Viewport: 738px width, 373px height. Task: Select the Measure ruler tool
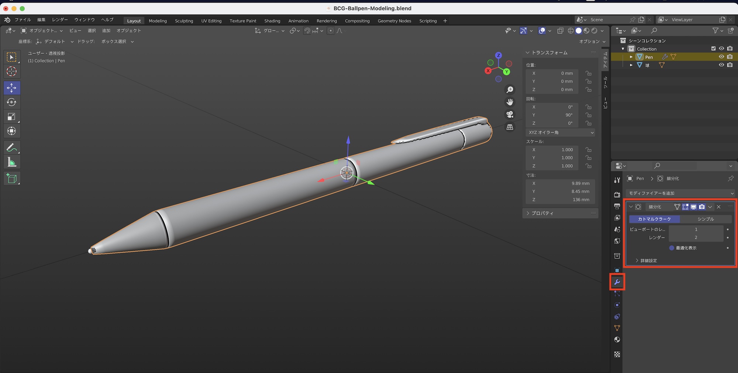11,162
